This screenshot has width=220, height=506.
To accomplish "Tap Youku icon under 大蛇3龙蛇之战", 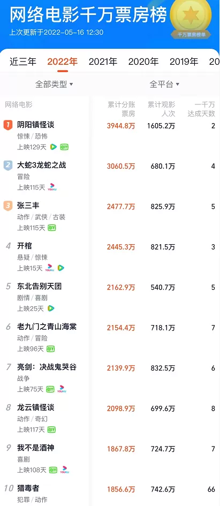I will 52,187.
